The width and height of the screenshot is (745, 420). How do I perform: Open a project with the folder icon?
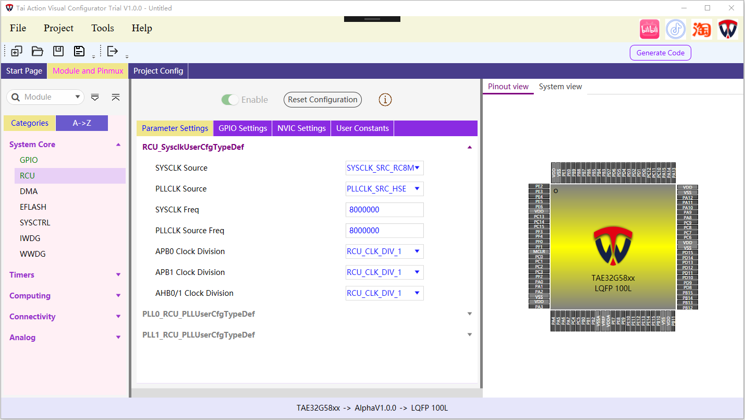point(37,51)
